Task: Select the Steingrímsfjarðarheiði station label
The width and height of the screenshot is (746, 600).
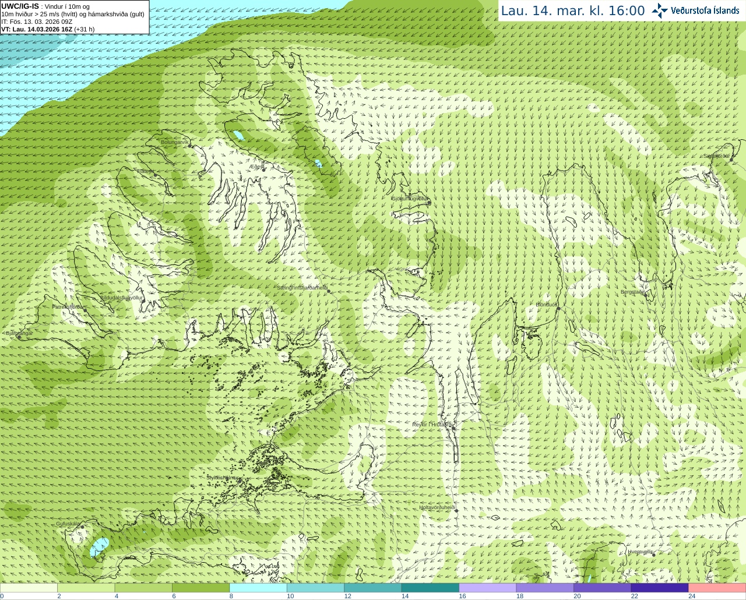Action: pyautogui.click(x=302, y=288)
